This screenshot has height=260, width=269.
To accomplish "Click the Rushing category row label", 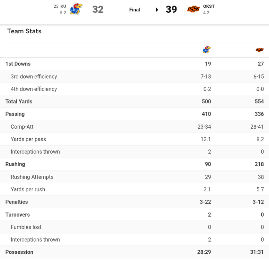I will point(15,164).
